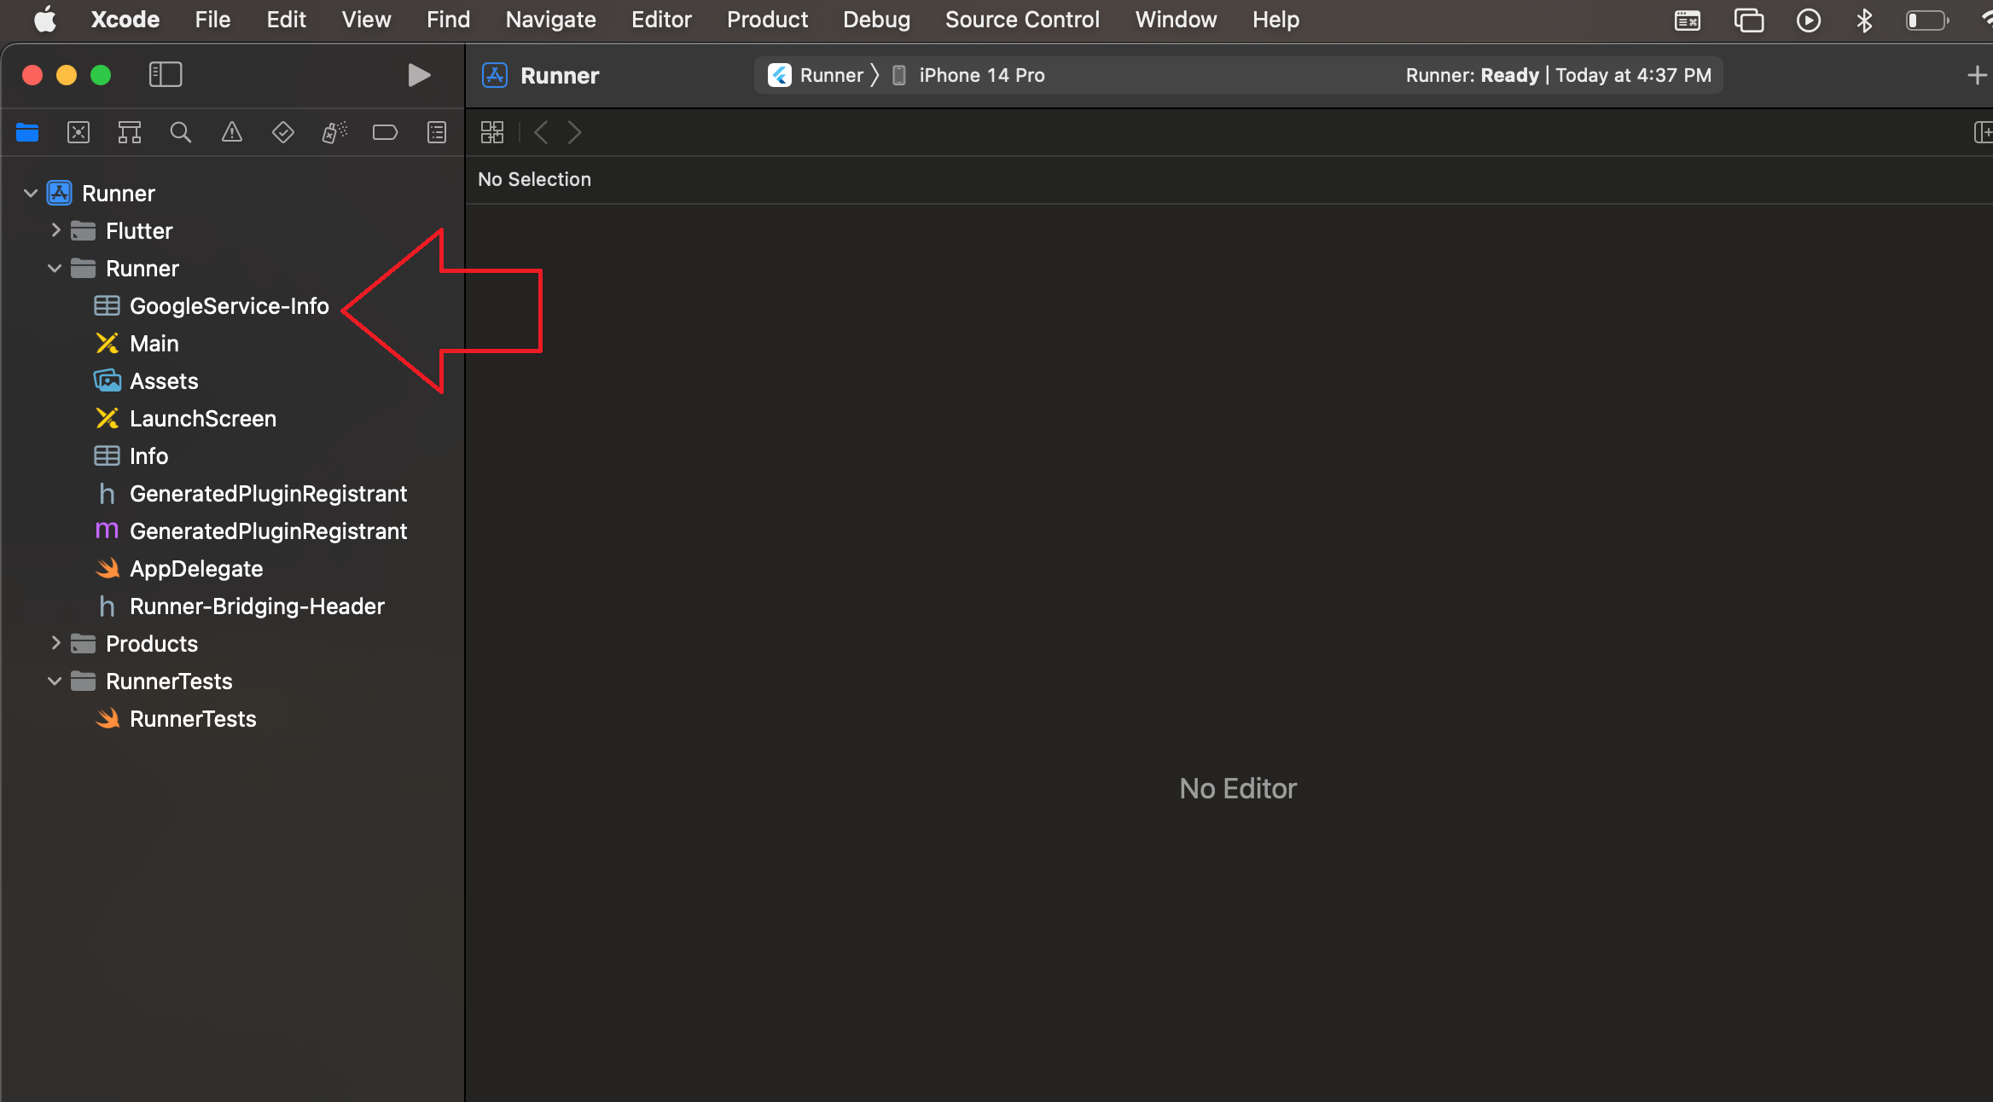Screen dimensions: 1993x1102
Task: Open the Report navigator
Action: point(437,132)
